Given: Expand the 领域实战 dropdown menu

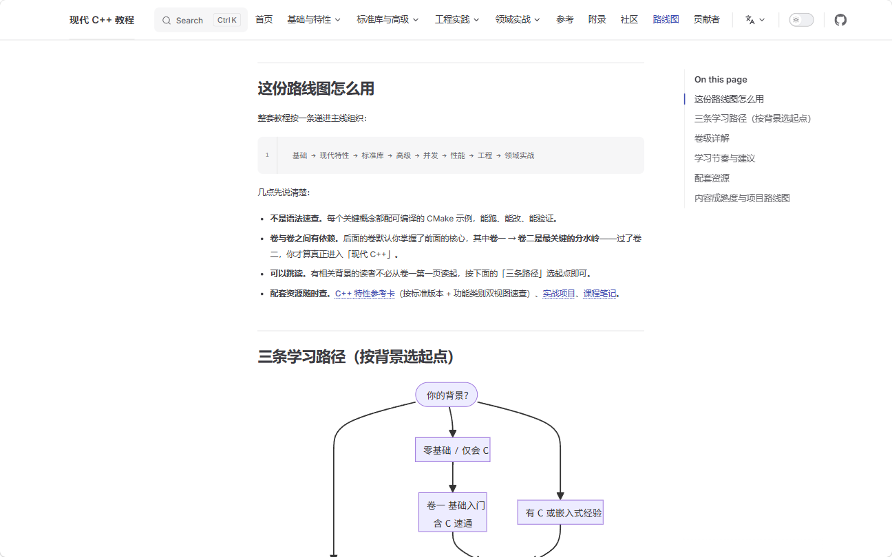Looking at the screenshot, I should (518, 20).
